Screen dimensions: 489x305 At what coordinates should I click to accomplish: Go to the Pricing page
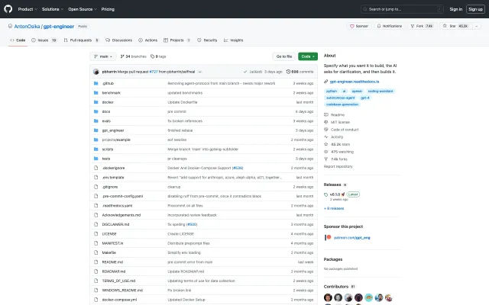click(x=108, y=9)
